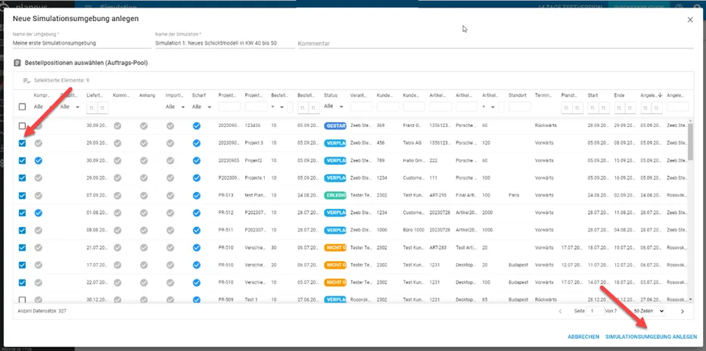
Task: Open the Bestell operator dropdown
Action: (278, 107)
